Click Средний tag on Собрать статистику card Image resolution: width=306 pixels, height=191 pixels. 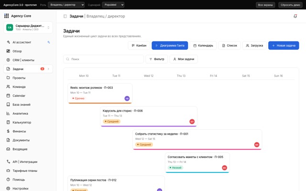coord(144,145)
